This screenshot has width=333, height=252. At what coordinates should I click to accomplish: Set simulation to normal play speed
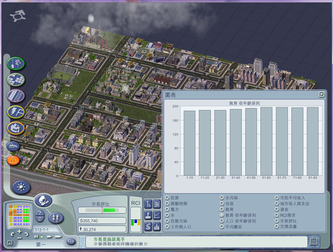coord(42,237)
